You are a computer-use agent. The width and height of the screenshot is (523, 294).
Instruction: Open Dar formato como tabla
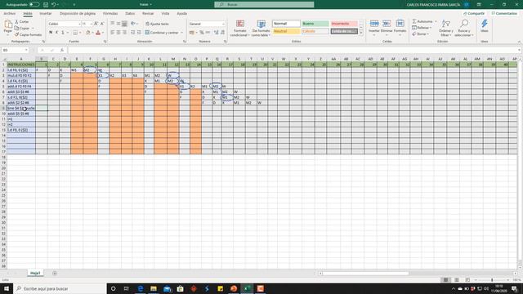pos(261,29)
